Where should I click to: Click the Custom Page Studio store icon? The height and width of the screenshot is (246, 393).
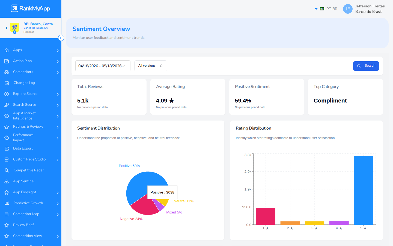pyautogui.click(x=7, y=160)
